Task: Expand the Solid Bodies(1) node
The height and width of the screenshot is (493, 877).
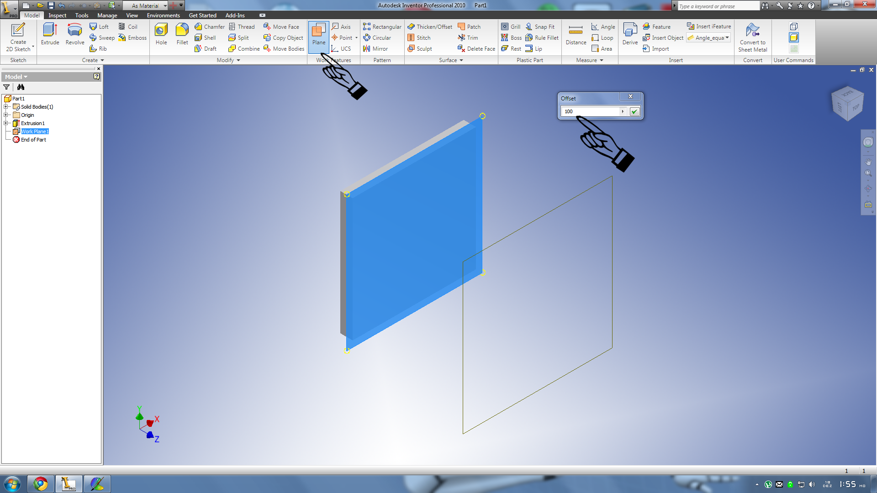Action: tap(6, 107)
